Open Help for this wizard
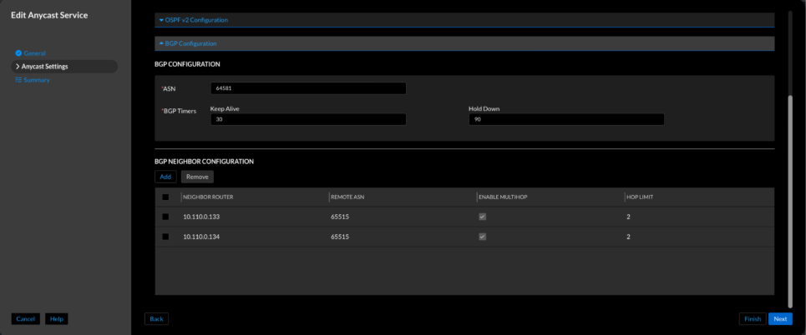Image resolution: width=806 pixels, height=335 pixels. pyautogui.click(x=57, y=318)
